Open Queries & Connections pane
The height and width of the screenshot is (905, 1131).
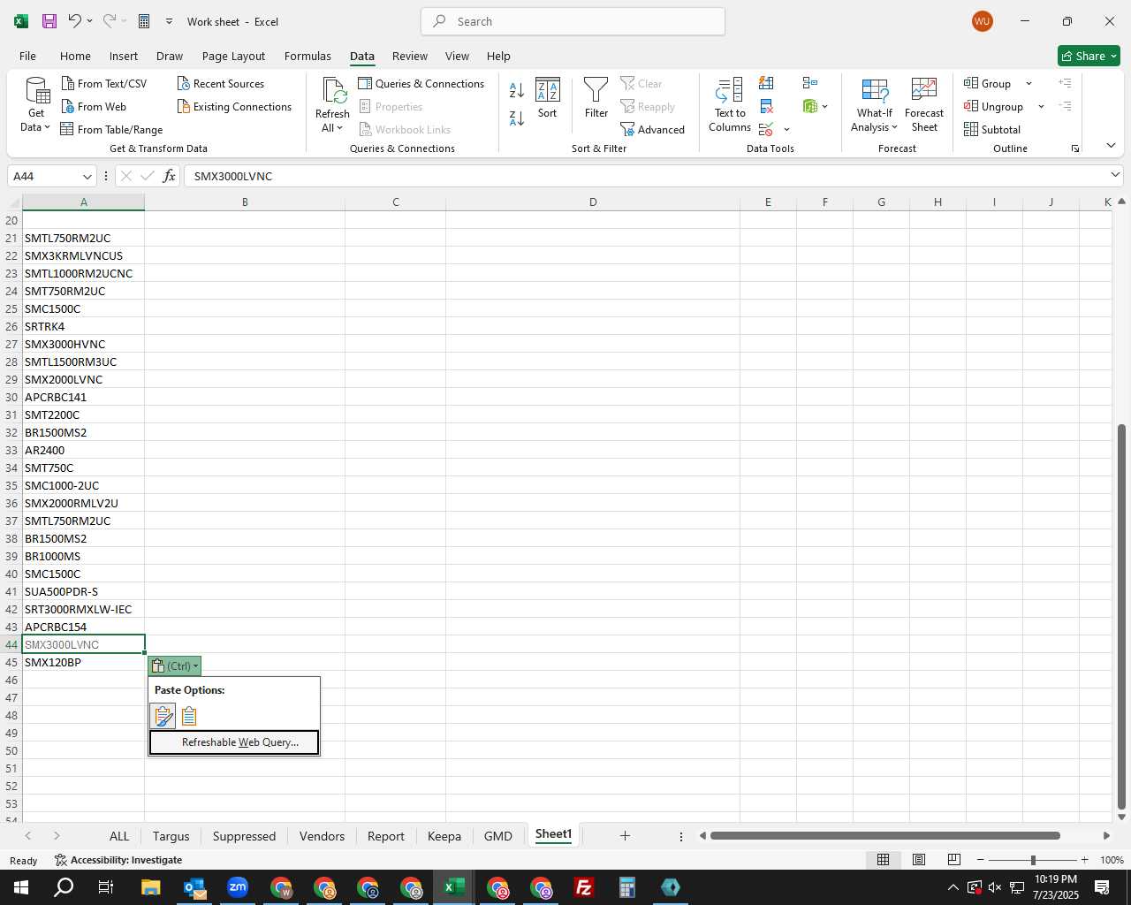tap(421, 83)
